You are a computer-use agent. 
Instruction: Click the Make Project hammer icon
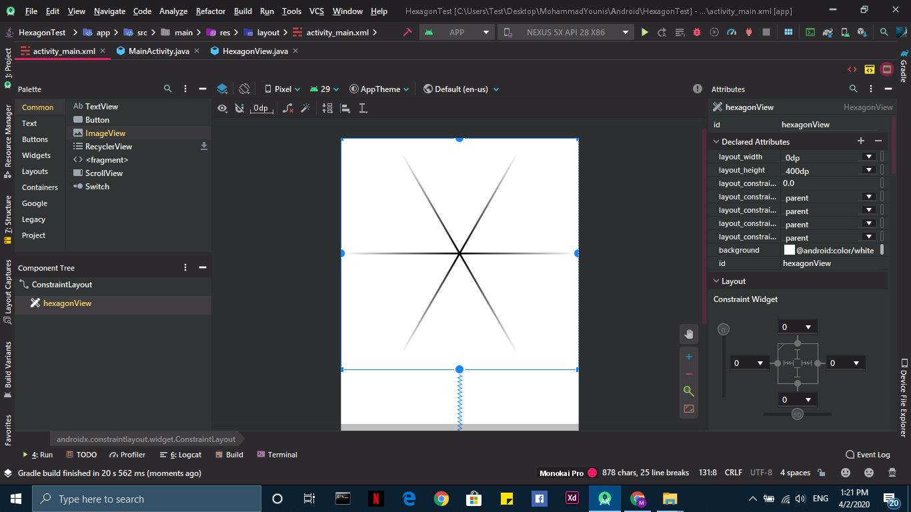click(407, 32)
